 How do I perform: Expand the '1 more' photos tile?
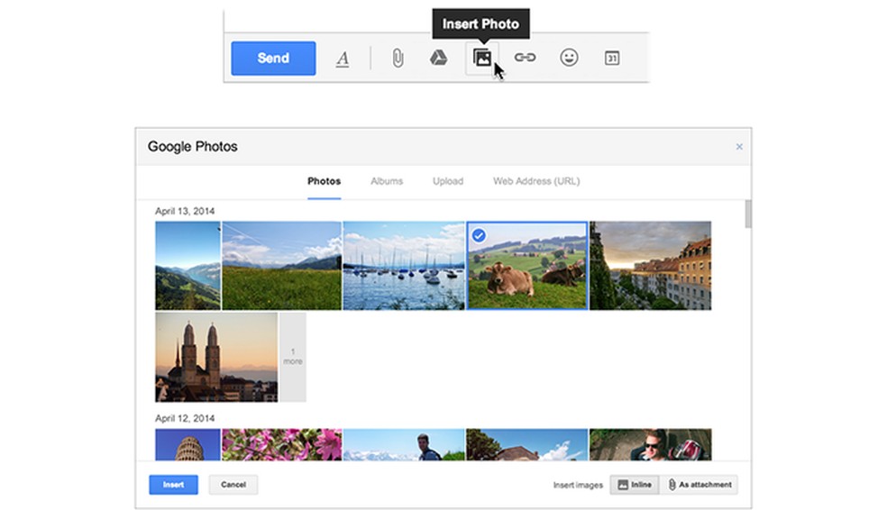tap(293, 358)
